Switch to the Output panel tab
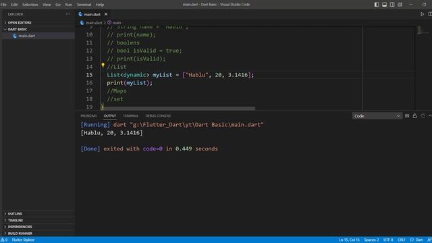Image resolution: width=432 pixels, height=243 pixels. click(109, 115)
